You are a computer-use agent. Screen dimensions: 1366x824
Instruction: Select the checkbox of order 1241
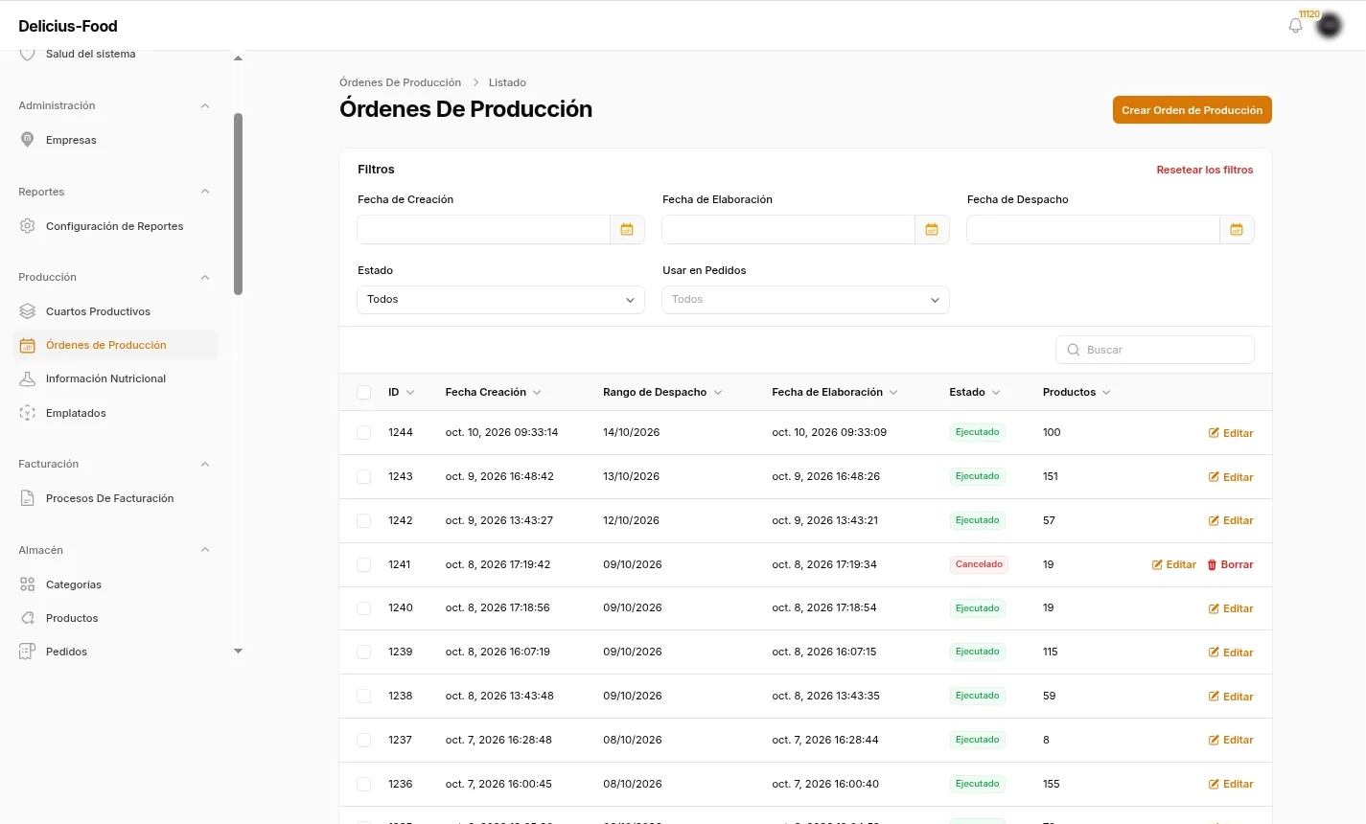(364, 565)
